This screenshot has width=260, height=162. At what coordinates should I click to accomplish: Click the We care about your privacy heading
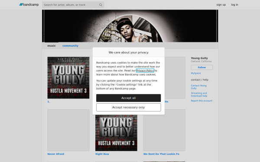pos(129,52)
